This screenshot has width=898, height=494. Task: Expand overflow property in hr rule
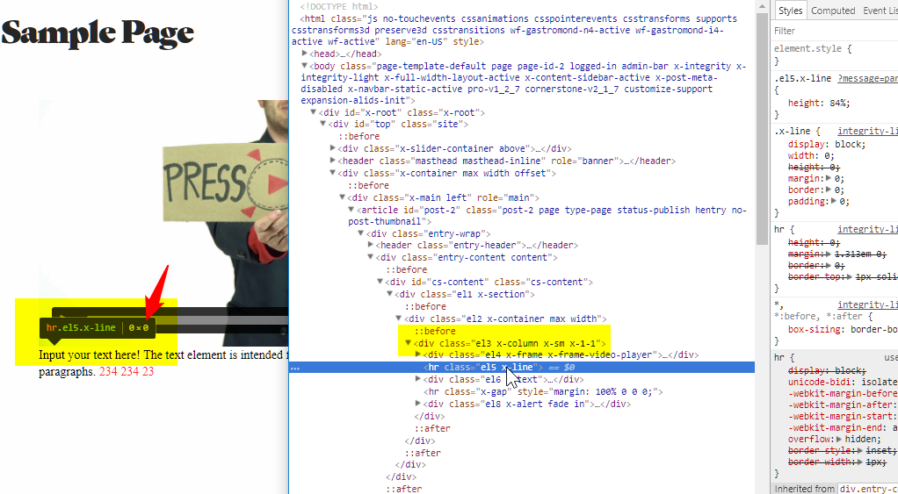839,438
